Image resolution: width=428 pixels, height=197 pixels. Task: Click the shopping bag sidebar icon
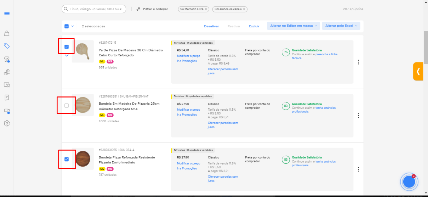point(7,34)
